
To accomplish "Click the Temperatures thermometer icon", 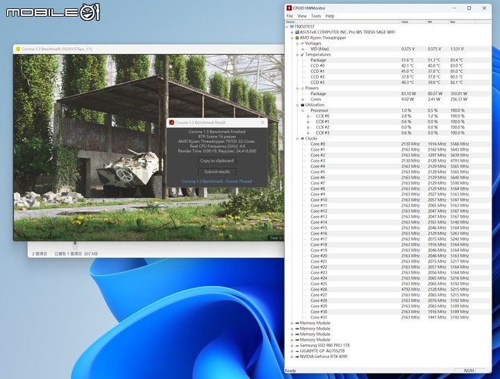I will coord(302,55).
